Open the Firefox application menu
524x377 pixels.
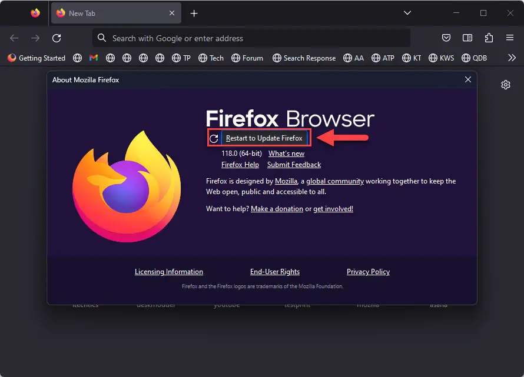[510, 38]
